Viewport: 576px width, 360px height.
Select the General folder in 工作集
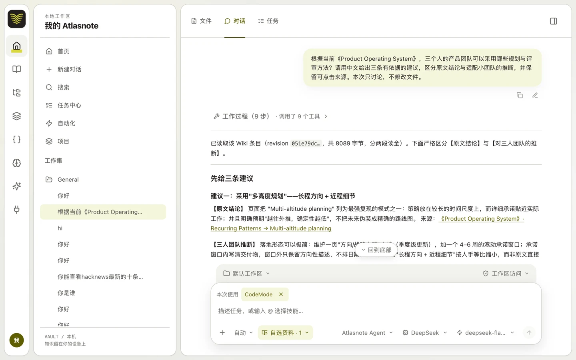click(103, 180)
